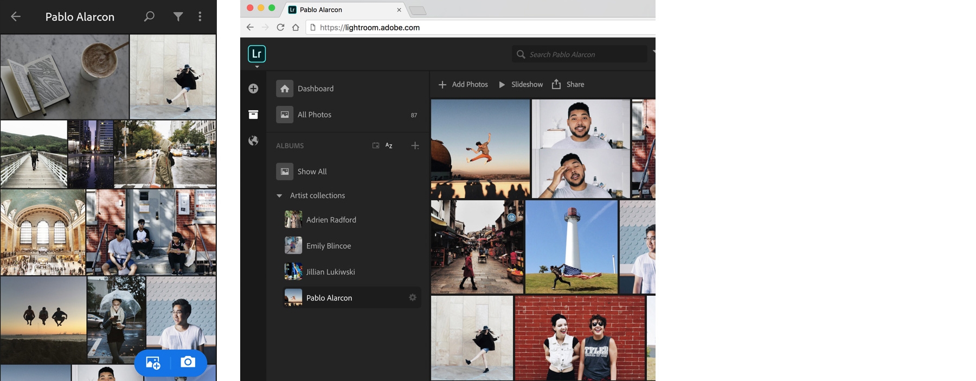Image resolution: width=976 pixels, height=381 pixels.
Task: Open Pablo Alarcon album settings gear
Action: click(413, 297)
